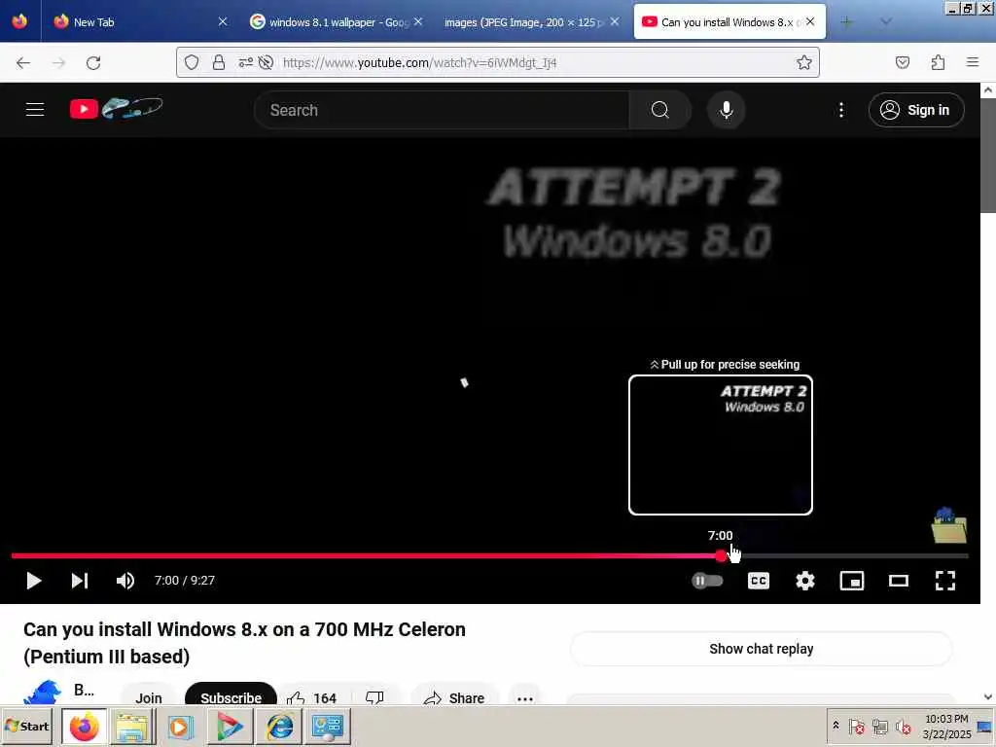
Task: Enable miniplayer mode
Action: tap(852, 581)
